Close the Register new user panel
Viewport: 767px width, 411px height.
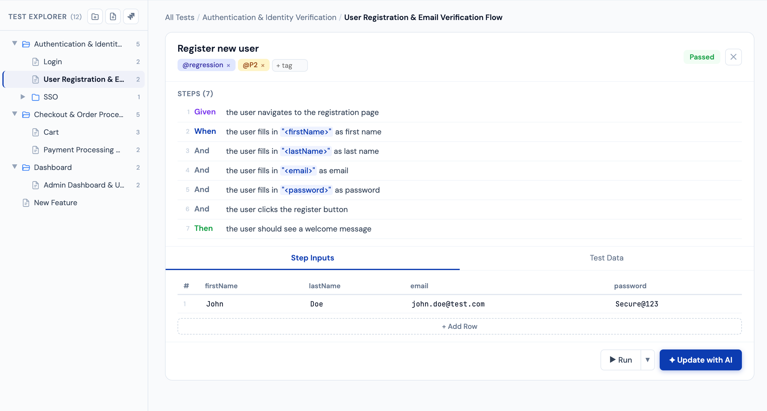click(x=733, y=57)
